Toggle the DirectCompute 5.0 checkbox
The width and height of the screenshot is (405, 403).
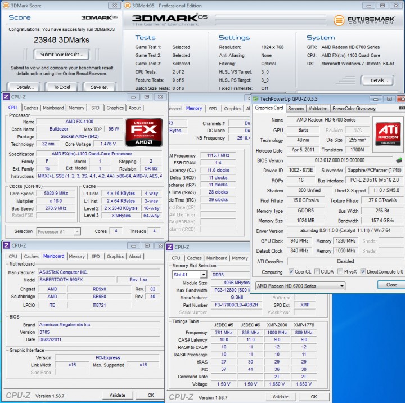[x=363, y=271]
